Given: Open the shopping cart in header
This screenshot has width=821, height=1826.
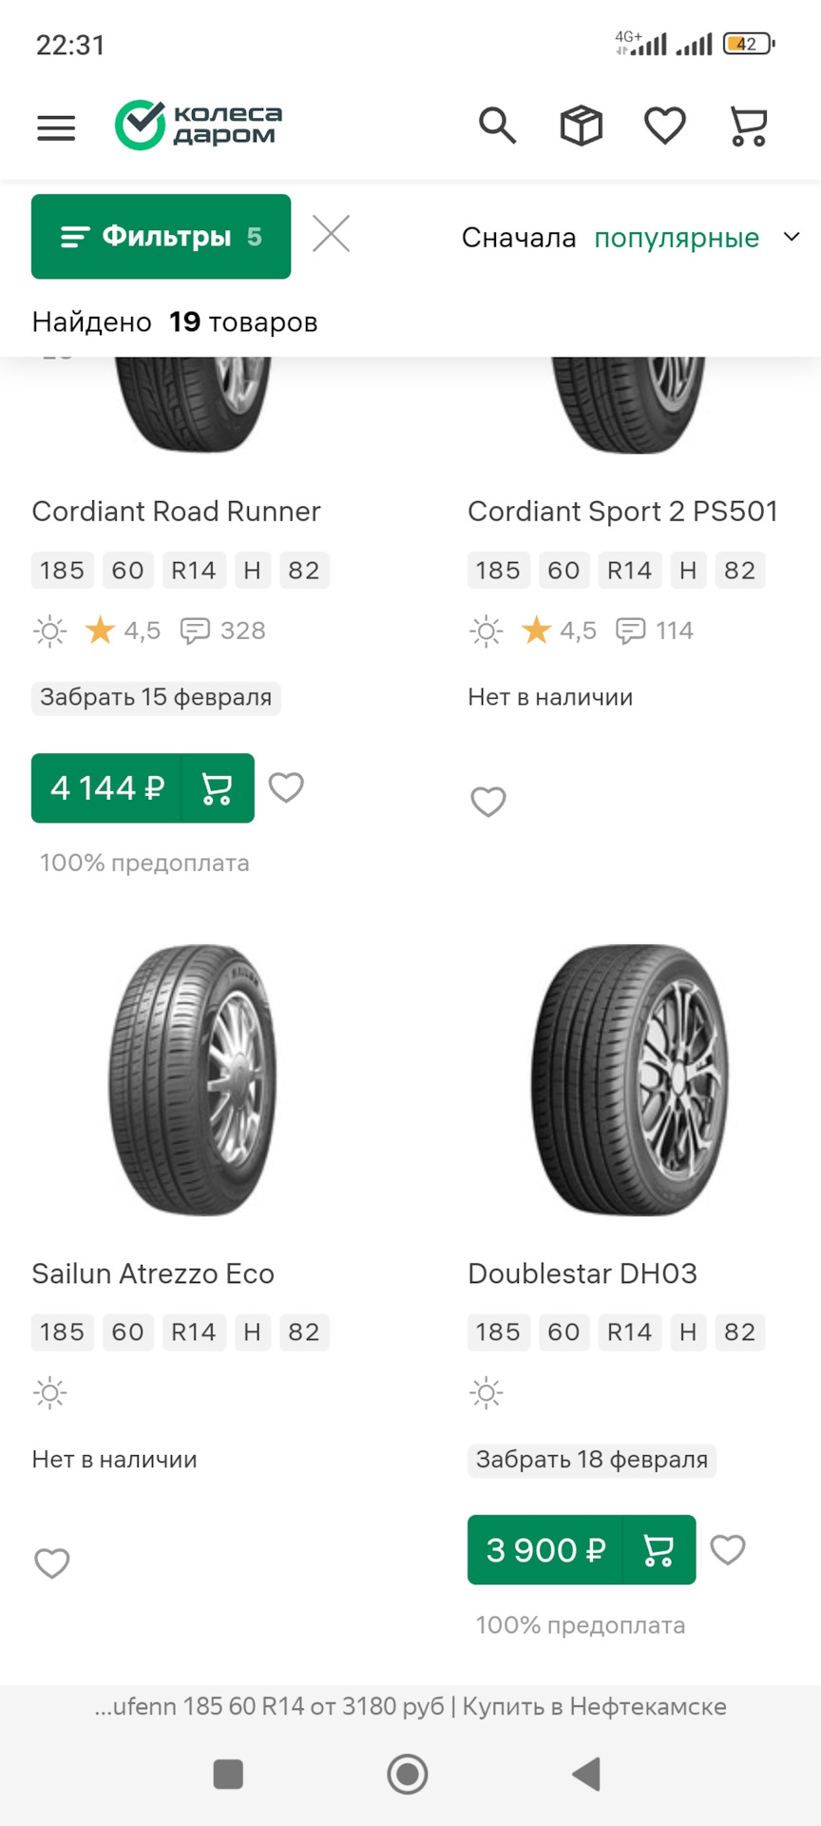Looking at the screenshot, I should click(748, 126).
